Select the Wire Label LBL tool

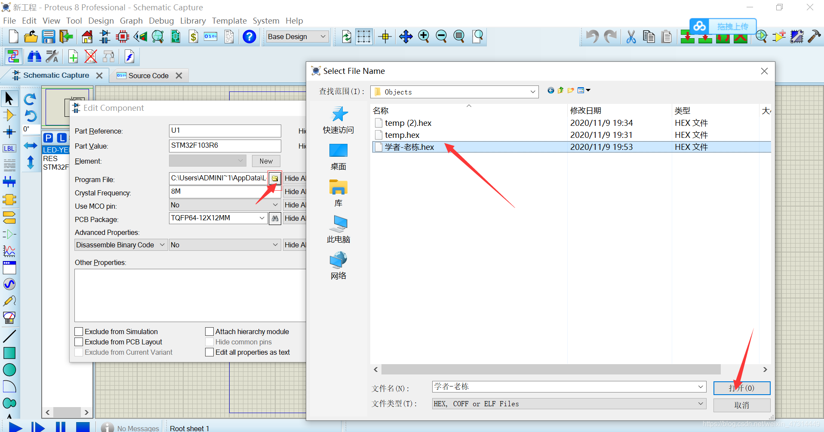click(9, 149)
